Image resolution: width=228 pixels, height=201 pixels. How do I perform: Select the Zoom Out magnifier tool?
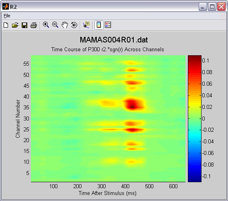(x=55, y=25)
